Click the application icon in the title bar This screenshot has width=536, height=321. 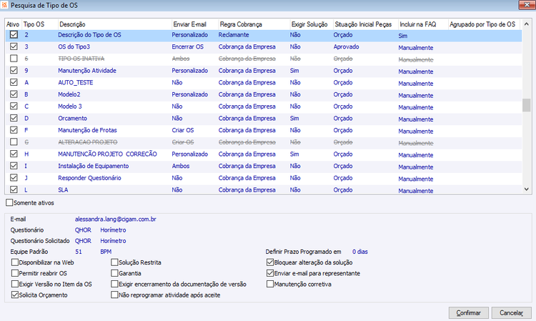point(4,5)
